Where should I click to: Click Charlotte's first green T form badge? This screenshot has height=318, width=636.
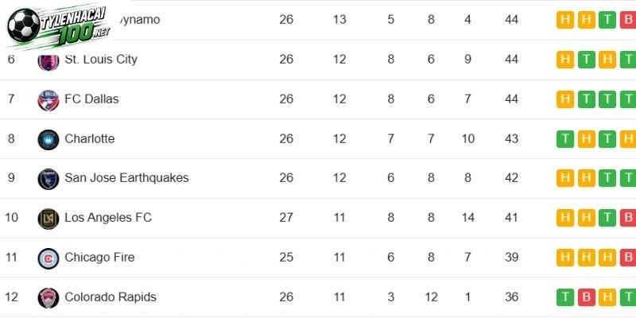tap(565, 139)
